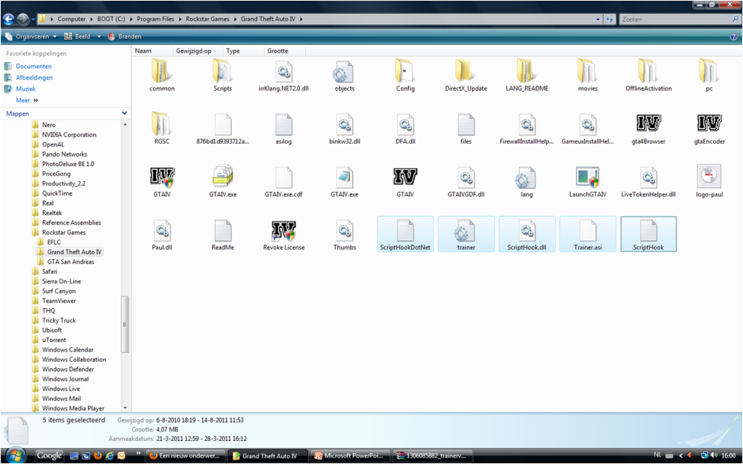
Task: Select the Thumbs file icon
Action: (x=344, y=231)
